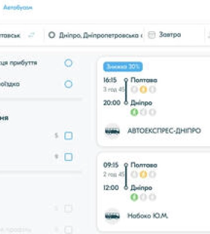Open the Автобусом tab link
210x234 pixels.
tap(18, 8)
